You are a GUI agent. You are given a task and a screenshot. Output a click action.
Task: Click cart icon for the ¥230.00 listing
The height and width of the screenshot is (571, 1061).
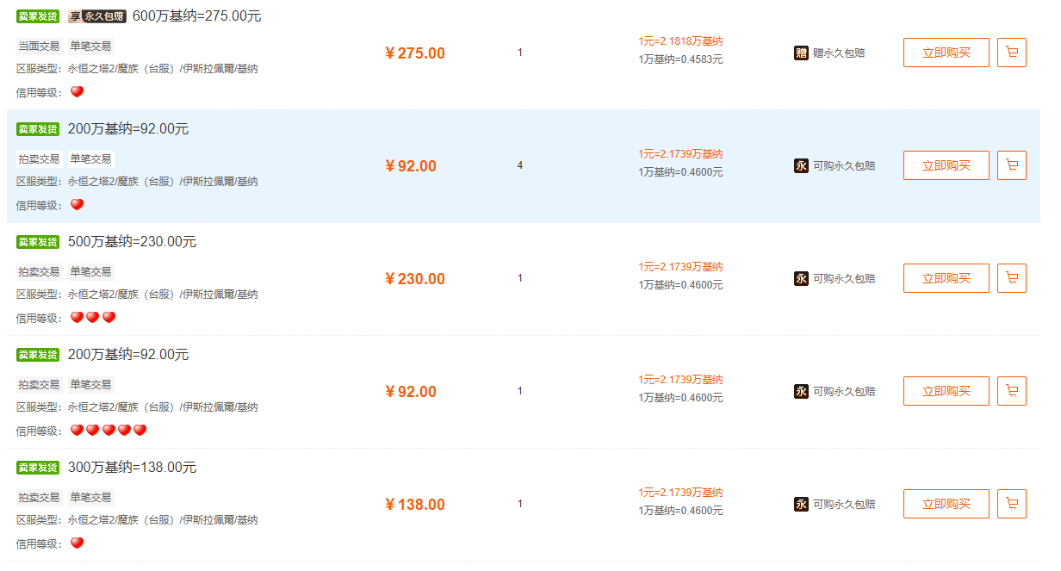[x=1011, y=278]
